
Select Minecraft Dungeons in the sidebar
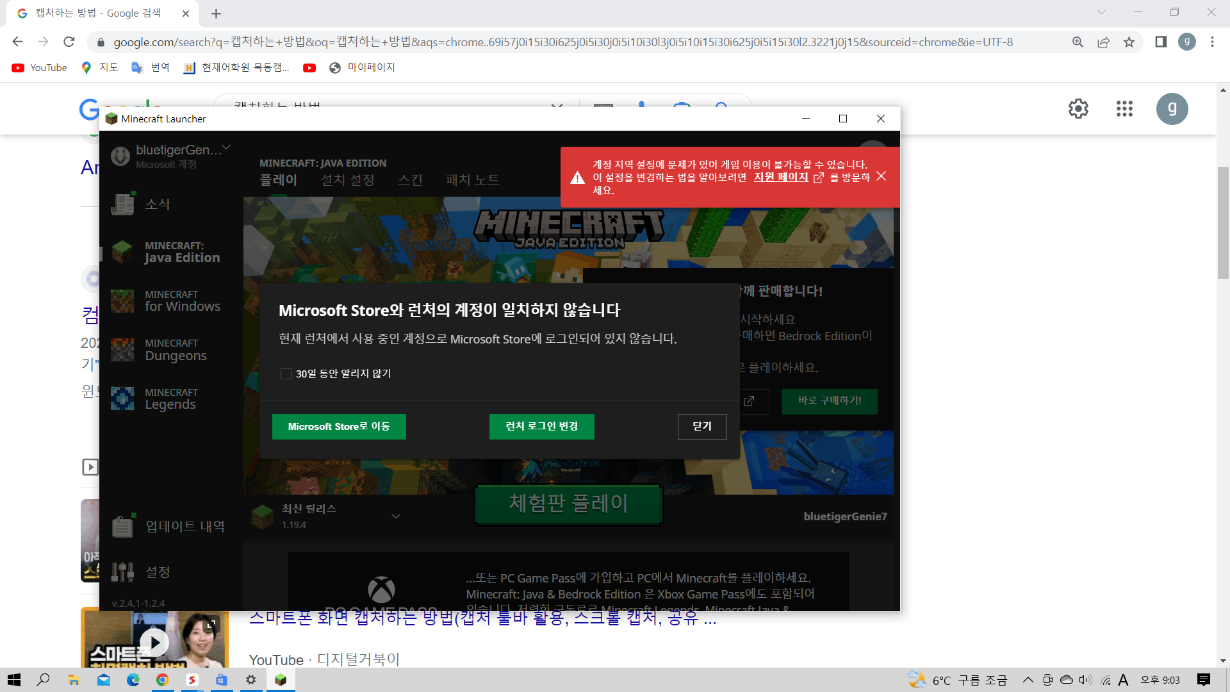176,349
